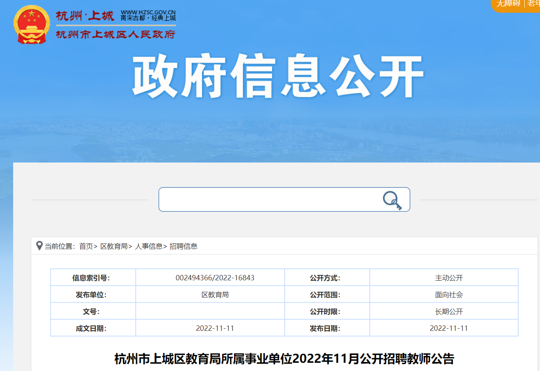Image resolution: width=540 pixels, height=371 pixels.
Task: Switch to 老年 elderly-friendly mode
Action: 533,4
